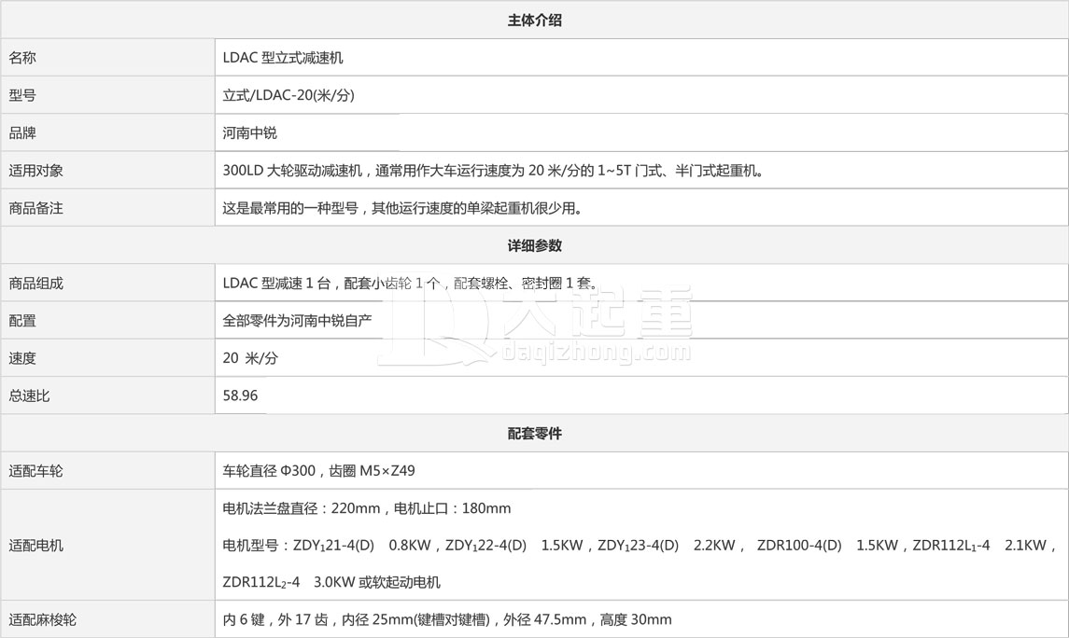
Task: Select the 适配电机 label cell
Action: 107,545
